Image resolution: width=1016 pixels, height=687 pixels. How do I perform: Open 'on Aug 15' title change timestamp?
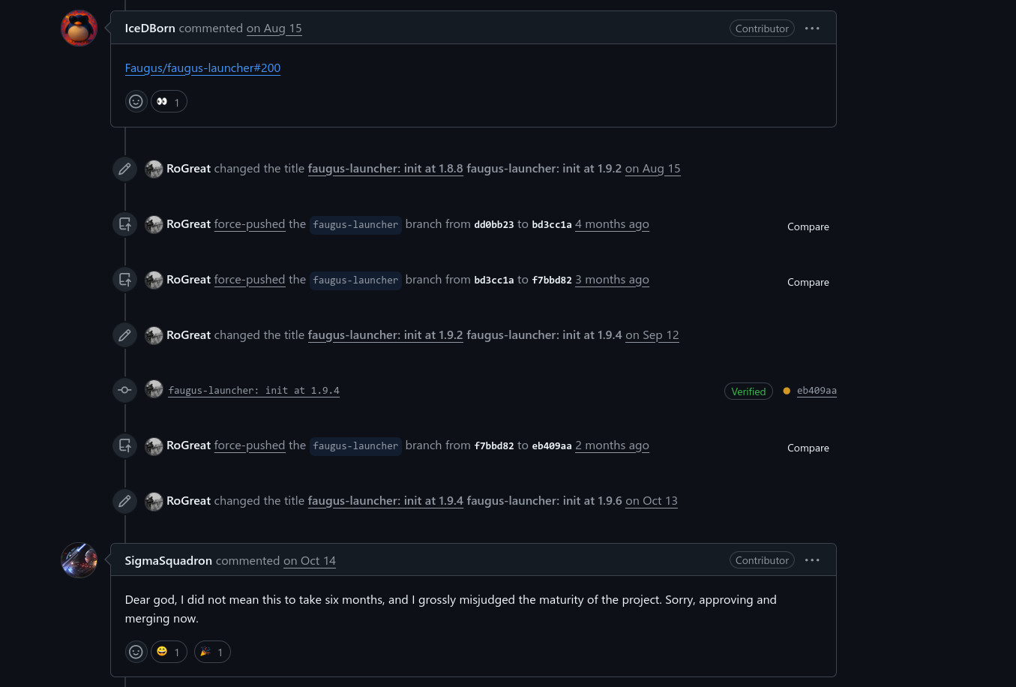click(653, 169)
